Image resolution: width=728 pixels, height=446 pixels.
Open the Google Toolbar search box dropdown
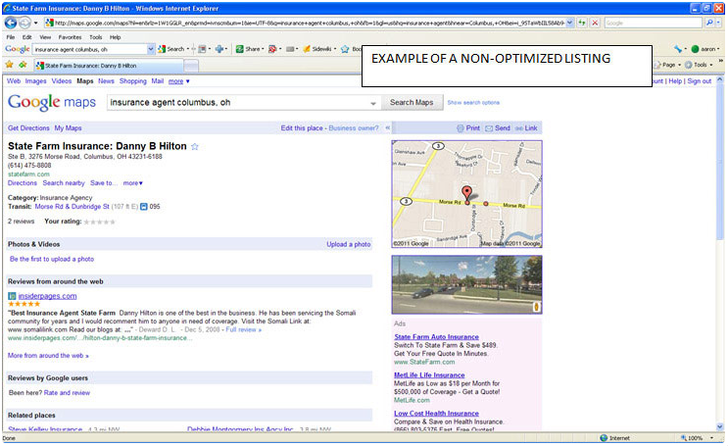click(x=151, y=49)
